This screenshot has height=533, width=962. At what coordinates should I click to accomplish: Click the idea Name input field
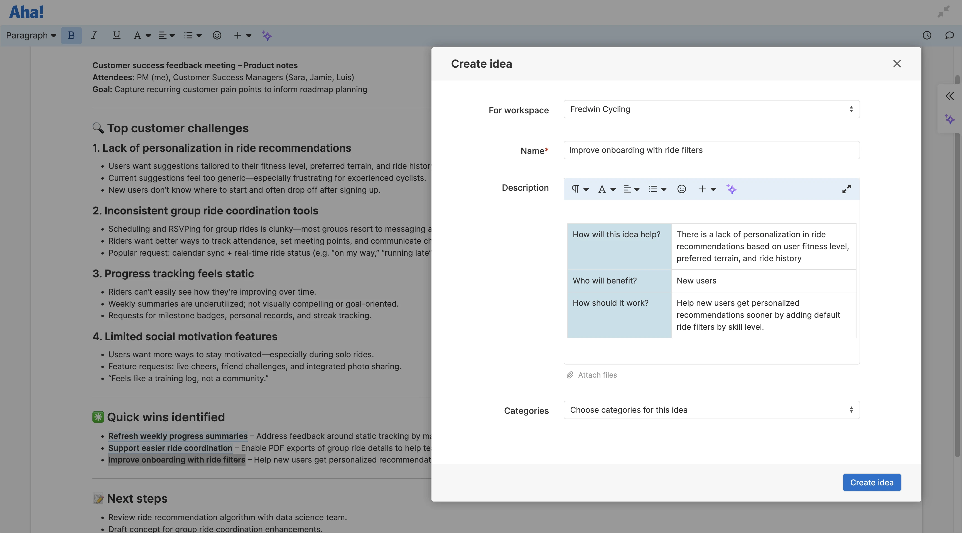tap(711, 150)
